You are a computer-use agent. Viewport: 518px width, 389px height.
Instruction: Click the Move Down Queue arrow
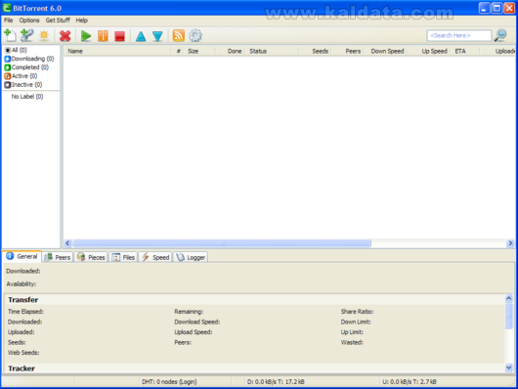157,36
